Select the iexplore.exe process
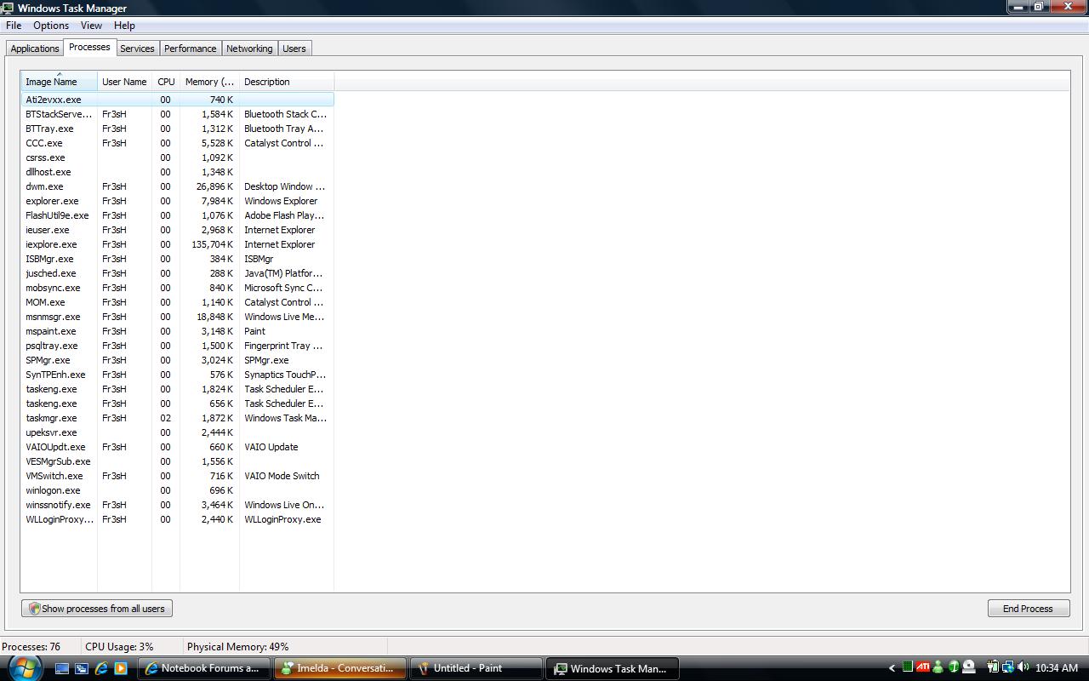The width and height of the screenshot is (1089, 681). click(x=177, y=244)
